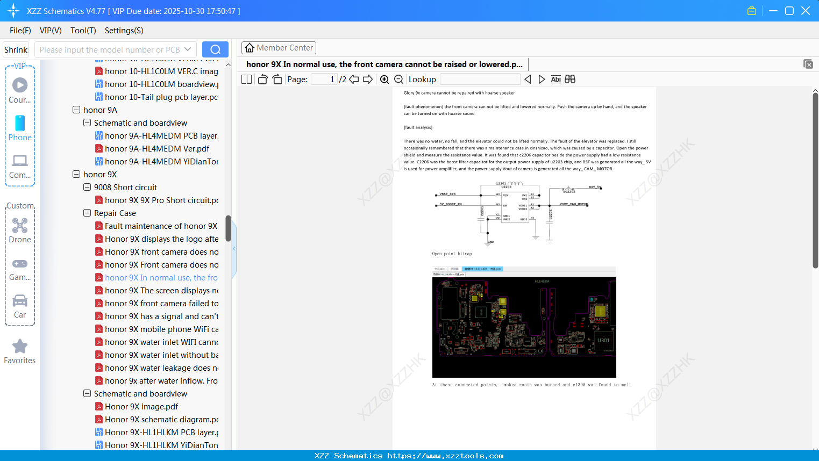The height and width of the screenshot is (461, 819).
Task: Open the Course video section
Action: (20, 91)
